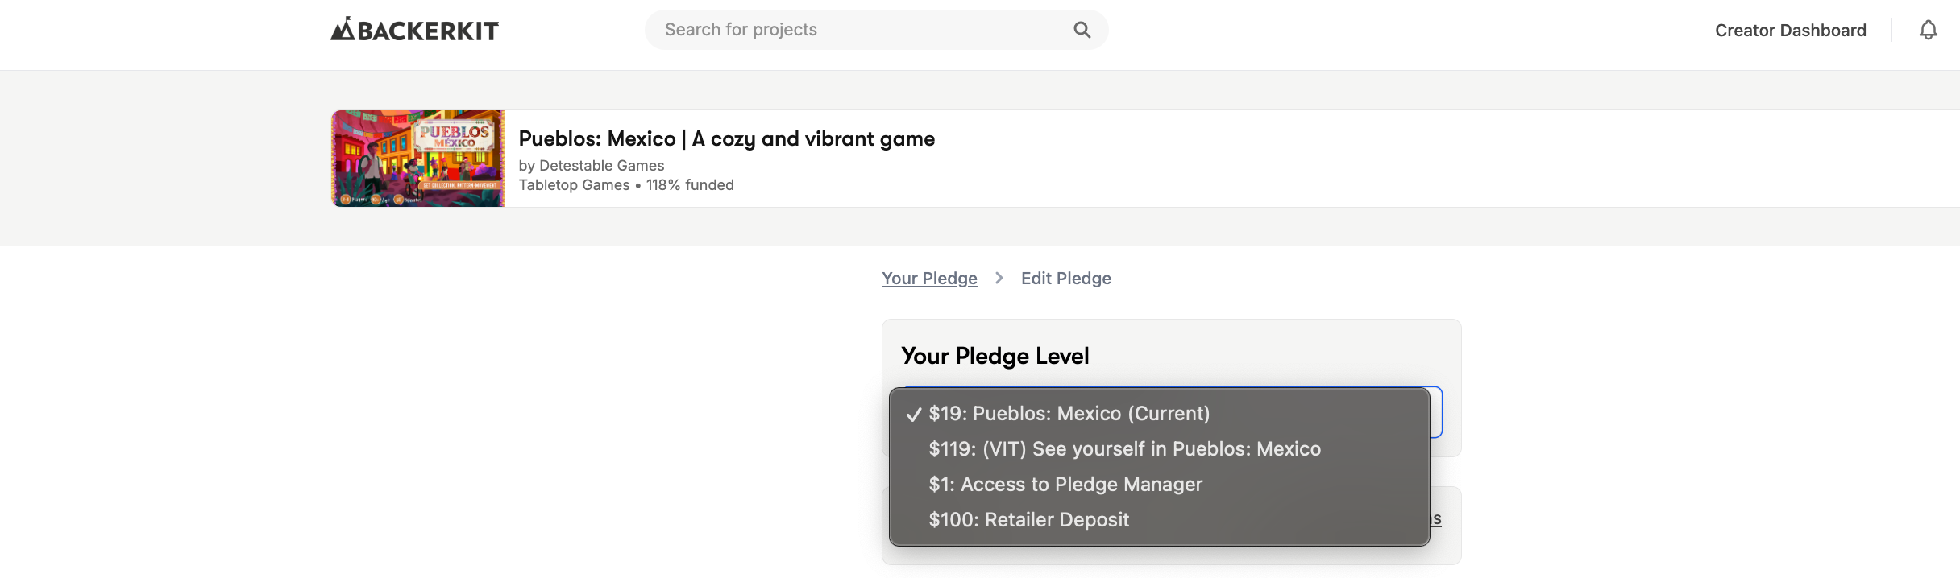This screenshot has width=1960, height=578.
Task: Open the Pueblos Mexico project thumbnail
Action: coord(417,159)
